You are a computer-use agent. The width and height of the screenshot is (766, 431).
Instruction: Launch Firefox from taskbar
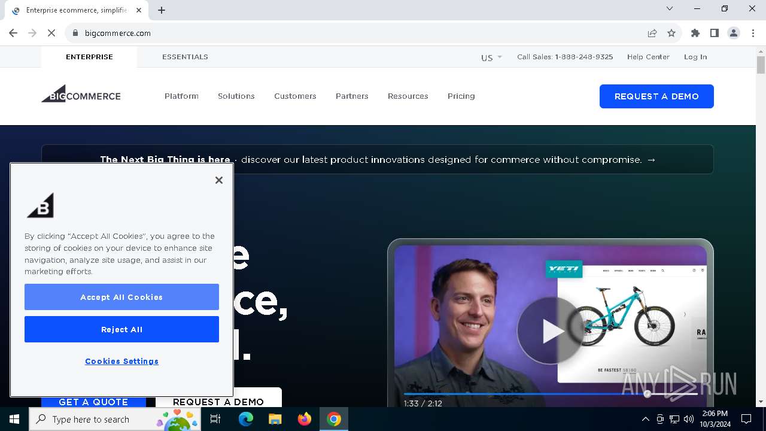point(305,419)
